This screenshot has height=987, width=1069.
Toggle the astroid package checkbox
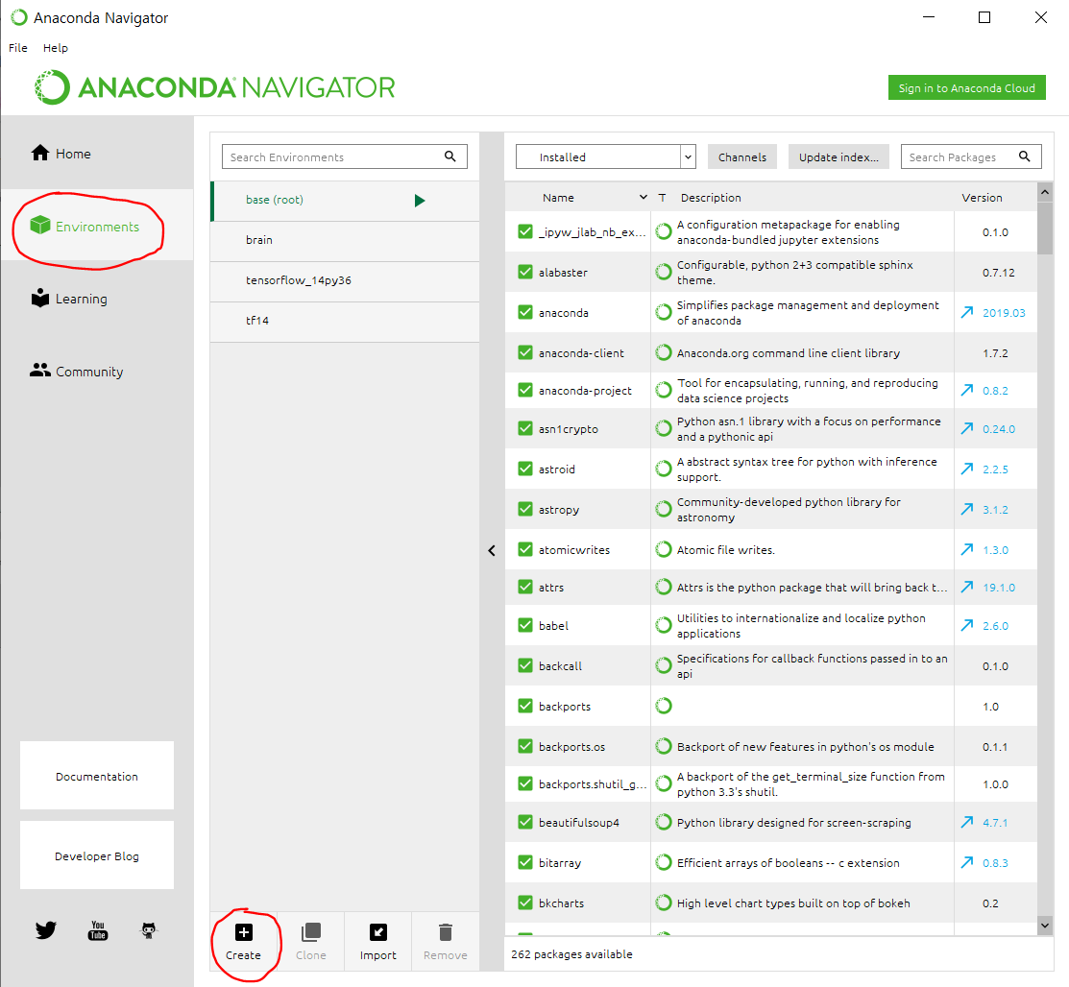coord(525,469)
